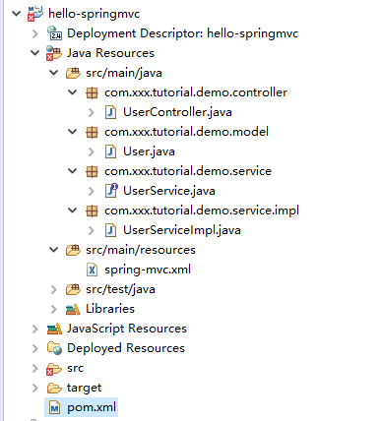Expand the Libraries node
This screenshot has width=381, height=421.
coord(54,309)
